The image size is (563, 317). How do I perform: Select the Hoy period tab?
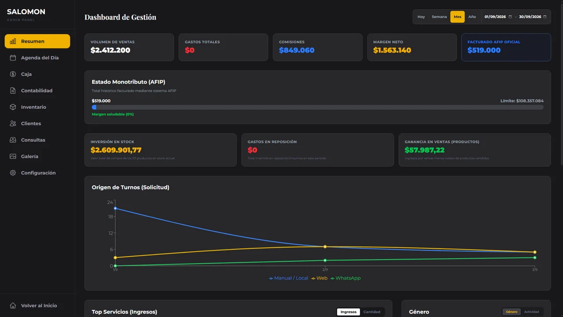(421, 17)
